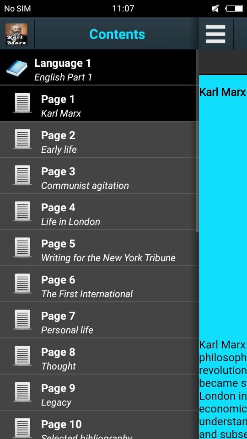Click the document icon next to Page 2
The height and width of the screenshot is (439, 247).
coord(22,139)
